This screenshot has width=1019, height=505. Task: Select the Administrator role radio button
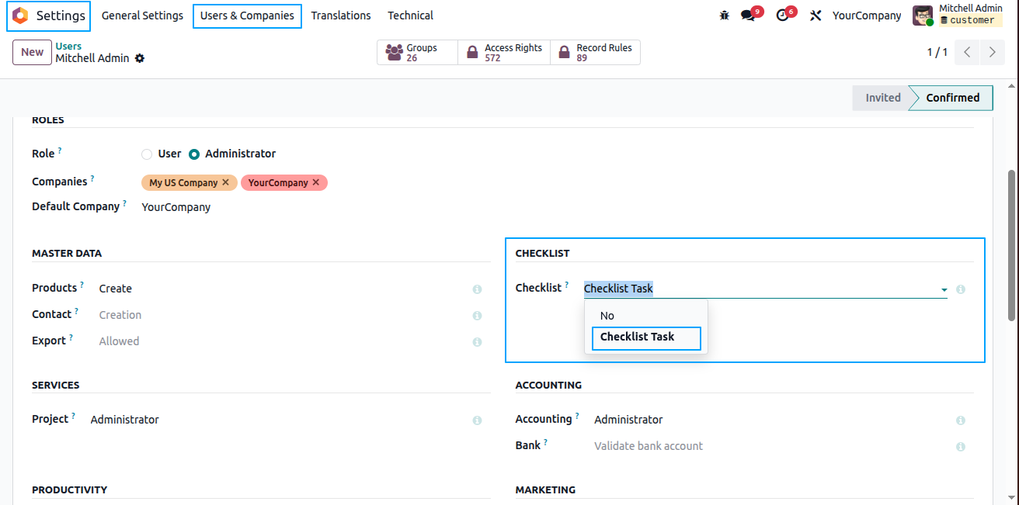pos(194,154)
